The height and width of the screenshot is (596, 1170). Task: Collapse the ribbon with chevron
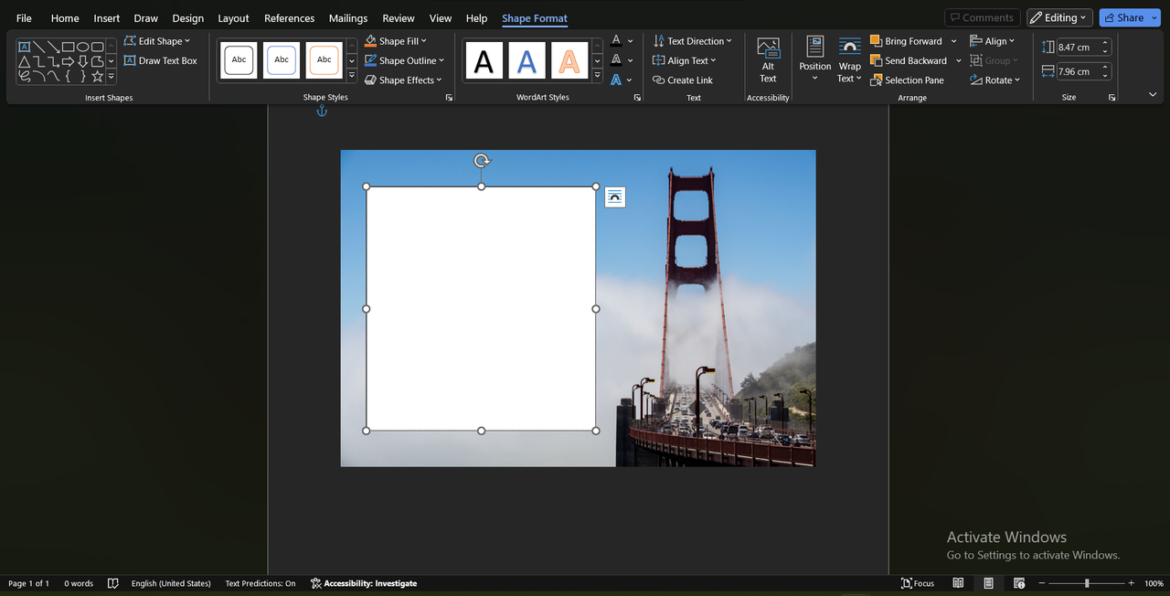1153,94
